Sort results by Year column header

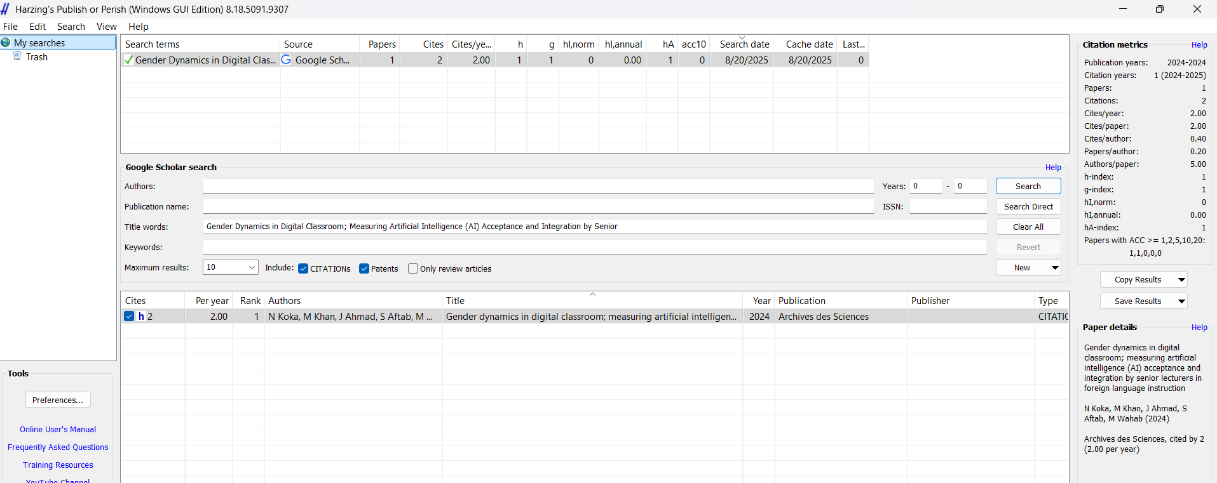click(759, 300)
